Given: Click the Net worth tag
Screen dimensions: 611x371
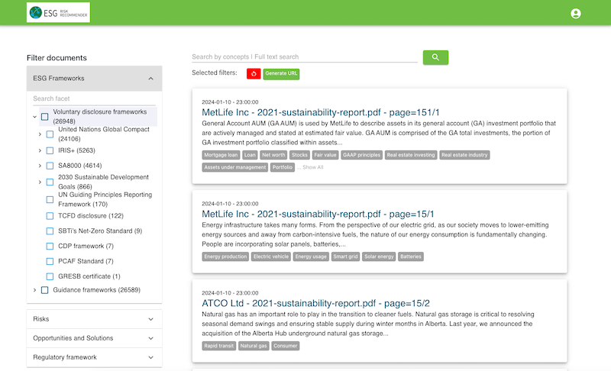Looking at the screenshot, I should coord(273,155).
